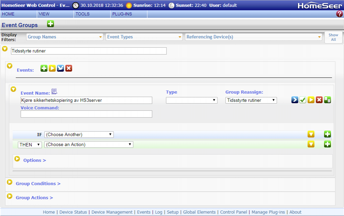Click the red X icon in the event row
This screenshot has height=216, width=344.
[319, 100]
